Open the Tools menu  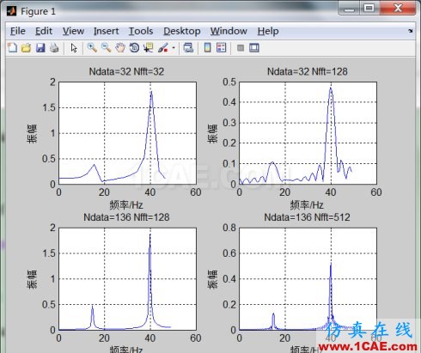[x=141, y=31]
